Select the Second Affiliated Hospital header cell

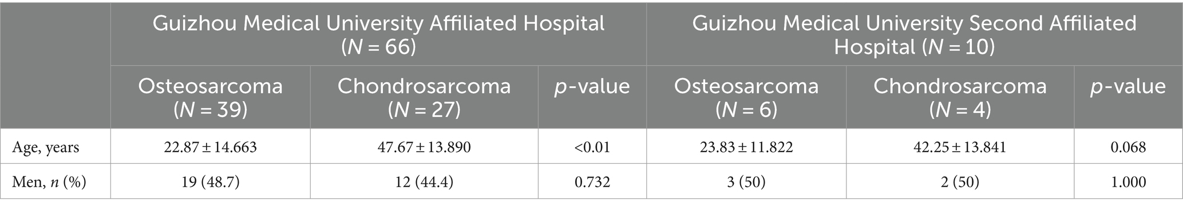coord(915,34)
